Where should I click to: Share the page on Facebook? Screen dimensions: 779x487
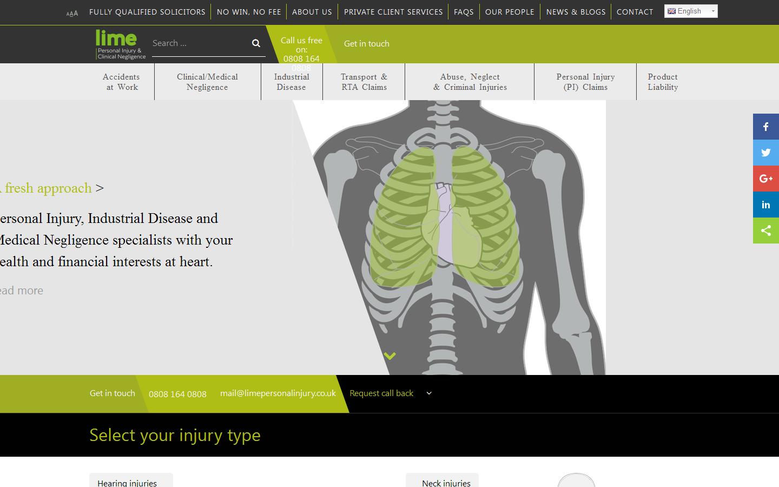click(x=765, y=126)
